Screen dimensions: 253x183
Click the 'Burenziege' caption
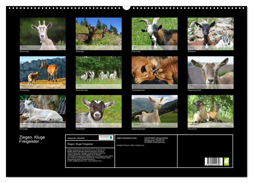pos(24,129)
